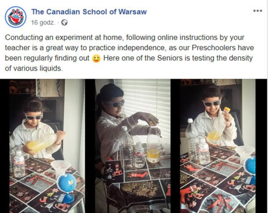Screen dimensions: 268x213
Task: Click the blue globe in right photo
Action: (x=250, y=166)
